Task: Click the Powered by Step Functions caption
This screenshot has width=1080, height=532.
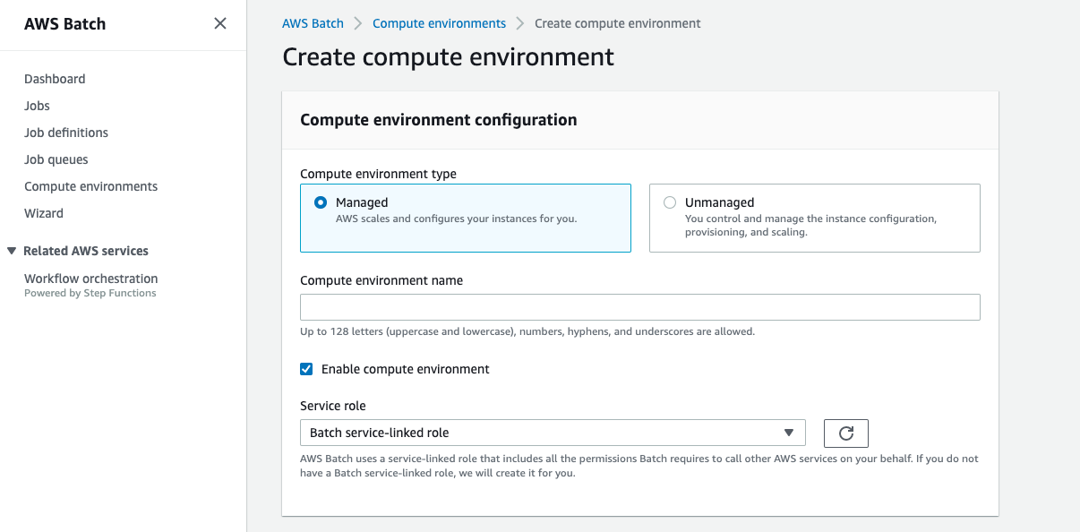Action: click(90, 294)
